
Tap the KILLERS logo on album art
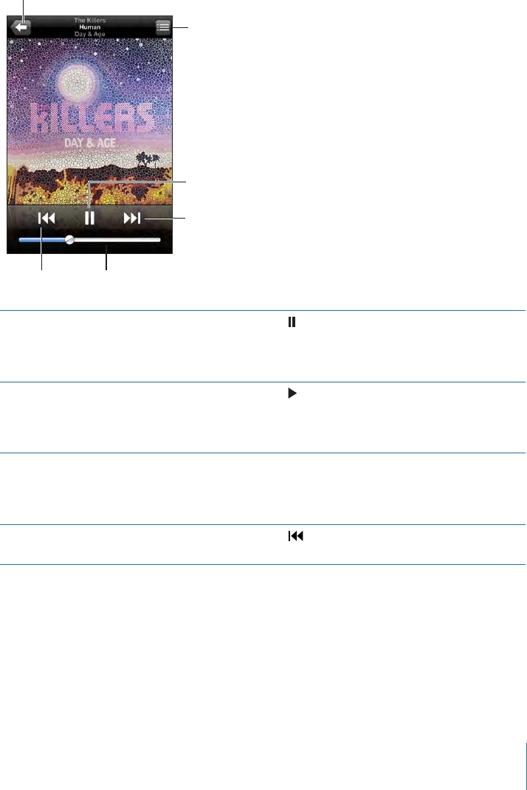92,118
